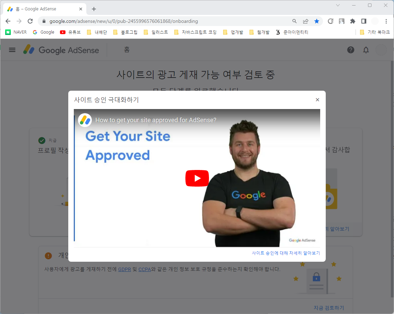Open Chrome profile avatar
Image resolution: width=394 pixels, height=314 pixels.
375,21
